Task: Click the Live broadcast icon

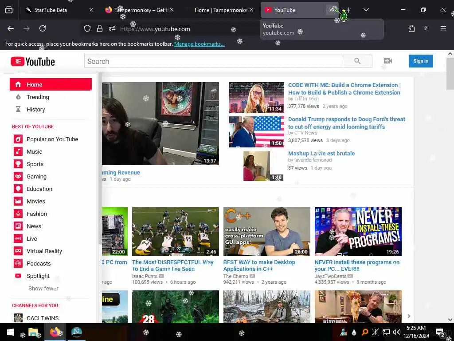Action: pyautogui.click(x=18, y=238)
